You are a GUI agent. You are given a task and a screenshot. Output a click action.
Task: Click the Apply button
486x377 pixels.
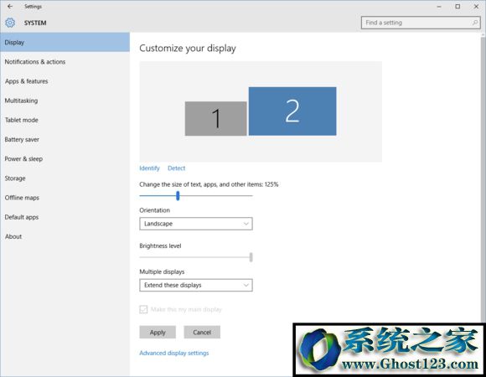[158, 332]
